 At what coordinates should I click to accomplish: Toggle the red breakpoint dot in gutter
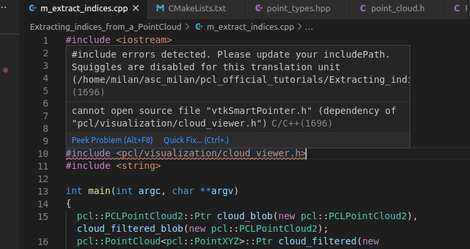(x=5, y=70)
